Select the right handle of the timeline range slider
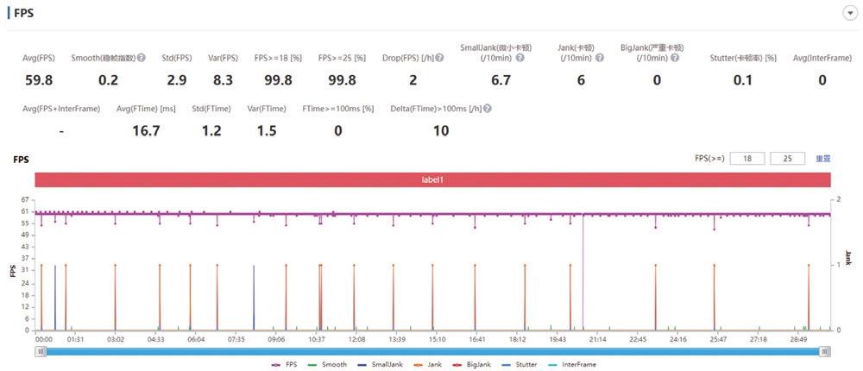863x371 pixels. tap(824, 351)
